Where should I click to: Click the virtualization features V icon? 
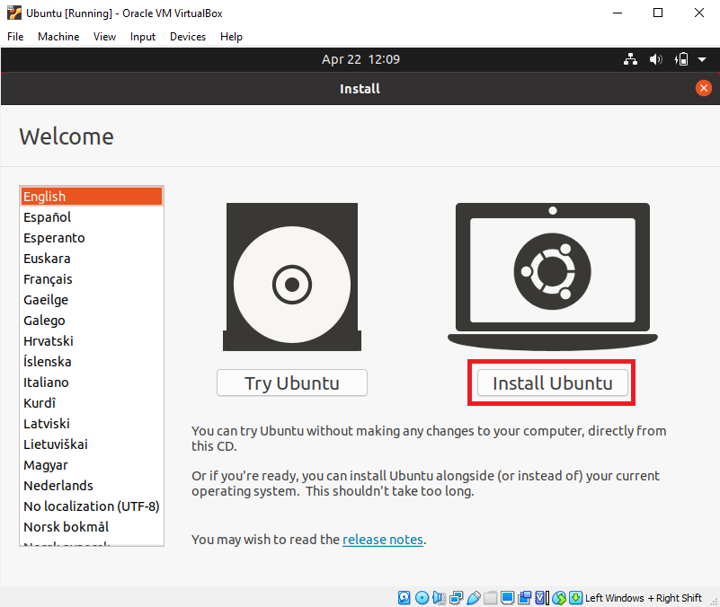tap(542, 597)
